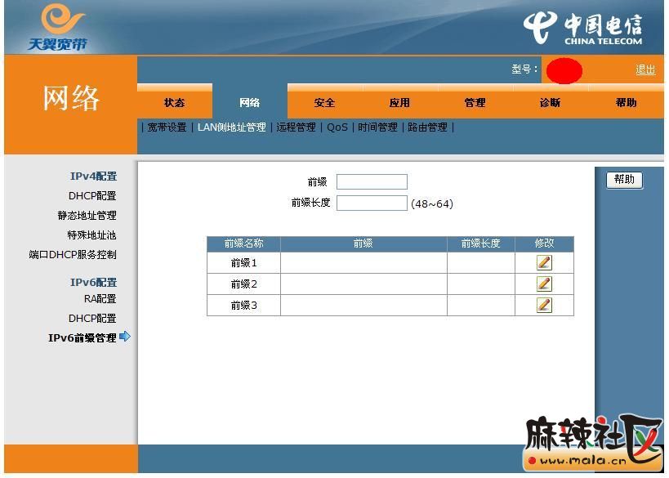This screenshot has height=478, width=669.
Task: Go to 路由管理 submenu
Action: (427, 127)
